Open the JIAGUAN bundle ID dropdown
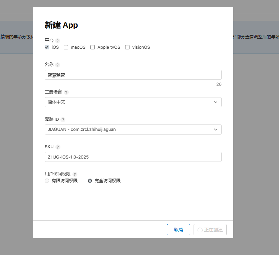The height and width of the screenshot is (255, 279). coord(133,130)
